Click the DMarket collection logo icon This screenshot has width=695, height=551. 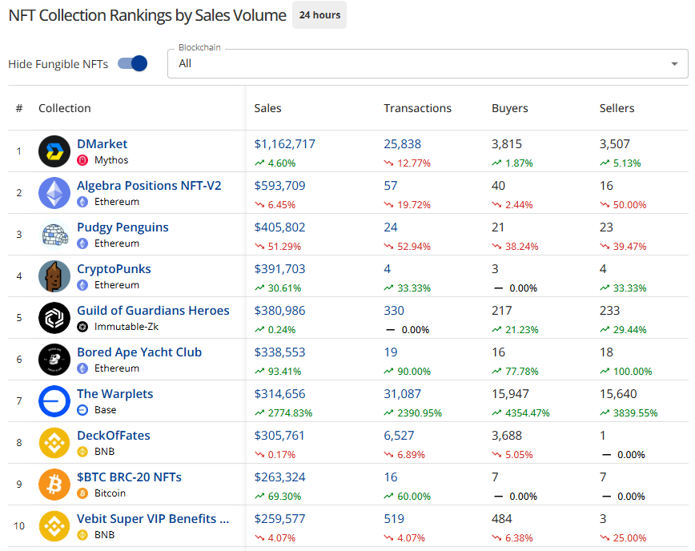coord(54,151)
